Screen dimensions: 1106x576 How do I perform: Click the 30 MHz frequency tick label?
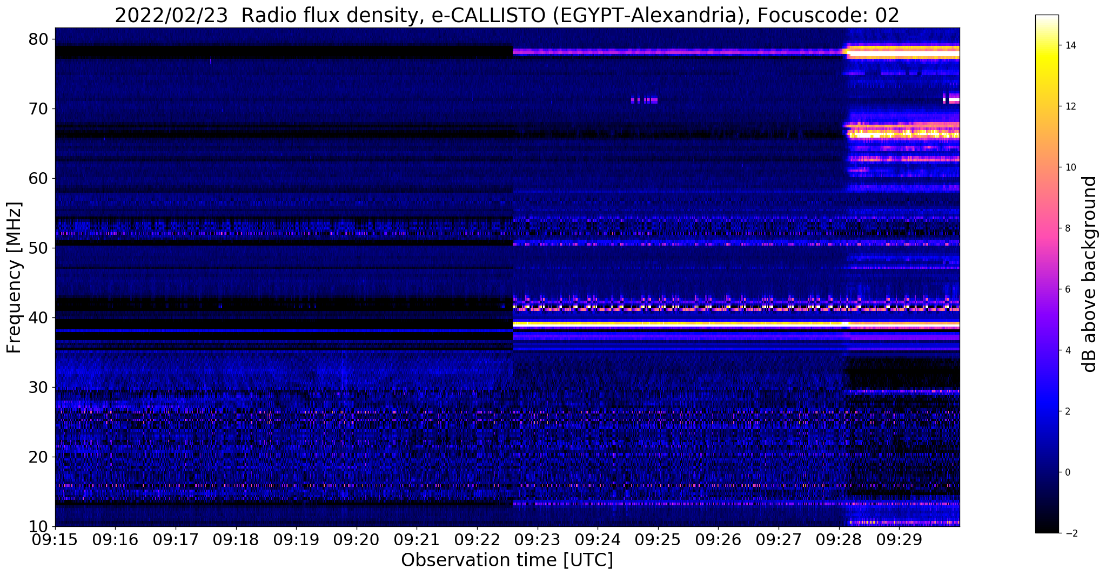(x=39, y=387)
